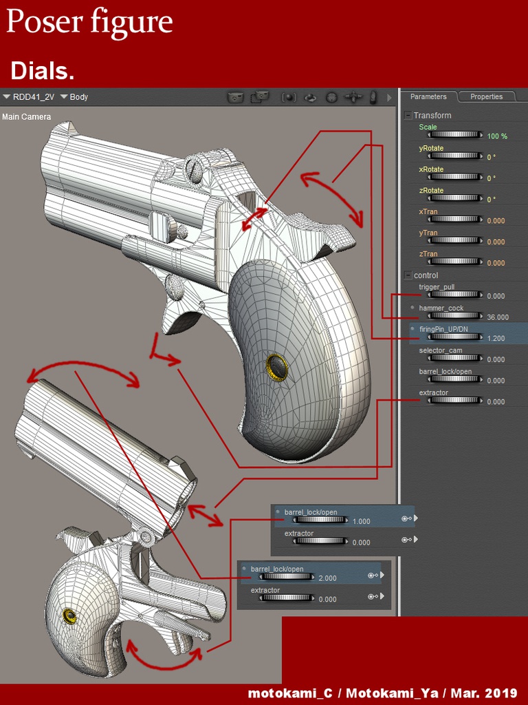Adjust the zRotate dial

pyautogui.click(x=455, y=198)
